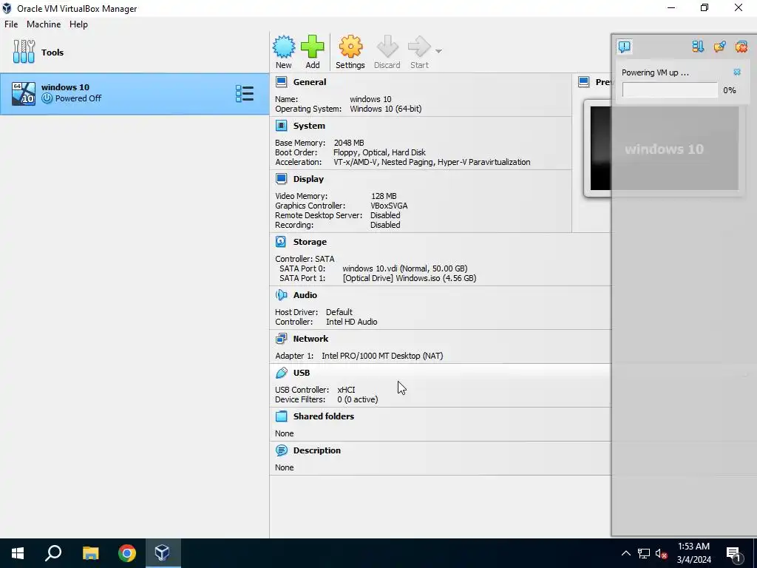Click the Optical Drive Windows.iso entry

click(x=410, y=278)
